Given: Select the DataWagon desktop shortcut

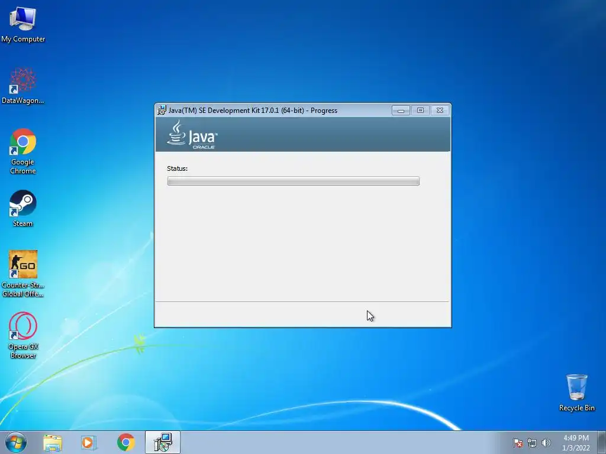Looking at the screenshot, I should click(23, 86).
